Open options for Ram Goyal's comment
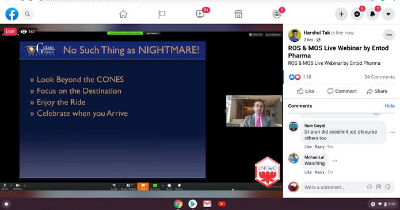The image size is (400, 210). point(393,132)
